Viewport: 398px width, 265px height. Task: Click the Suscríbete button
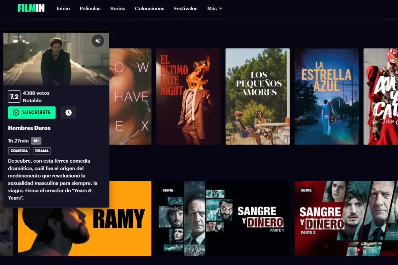click(32, 113)
